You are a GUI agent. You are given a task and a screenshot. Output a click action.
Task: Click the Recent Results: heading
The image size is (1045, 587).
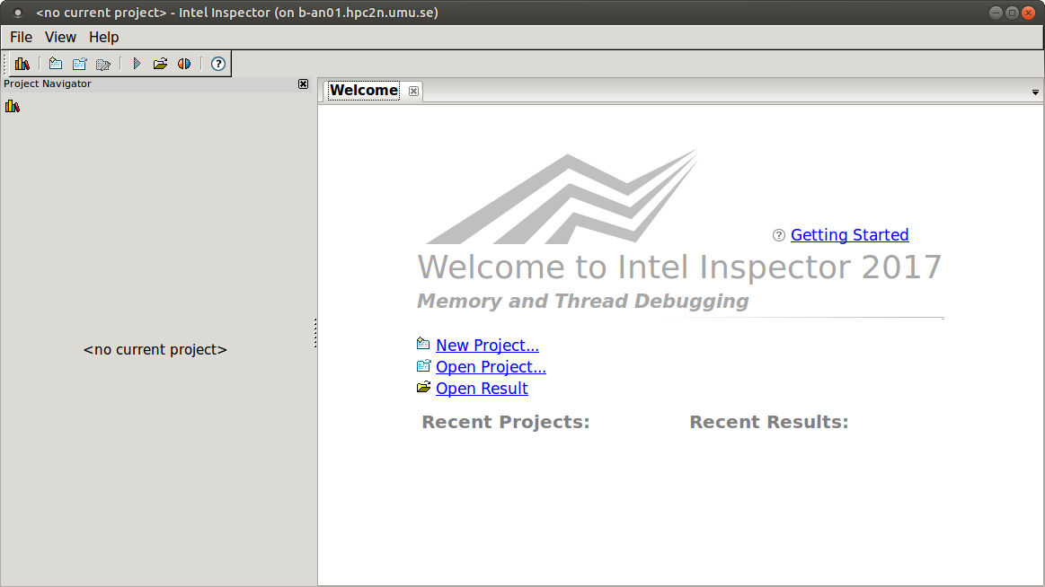(769, 422)
